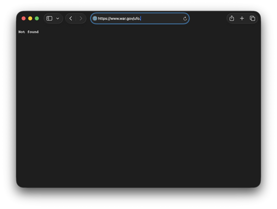Open the tab group dropdown chevron
The image size is (277, 209).
click(58, 18)
